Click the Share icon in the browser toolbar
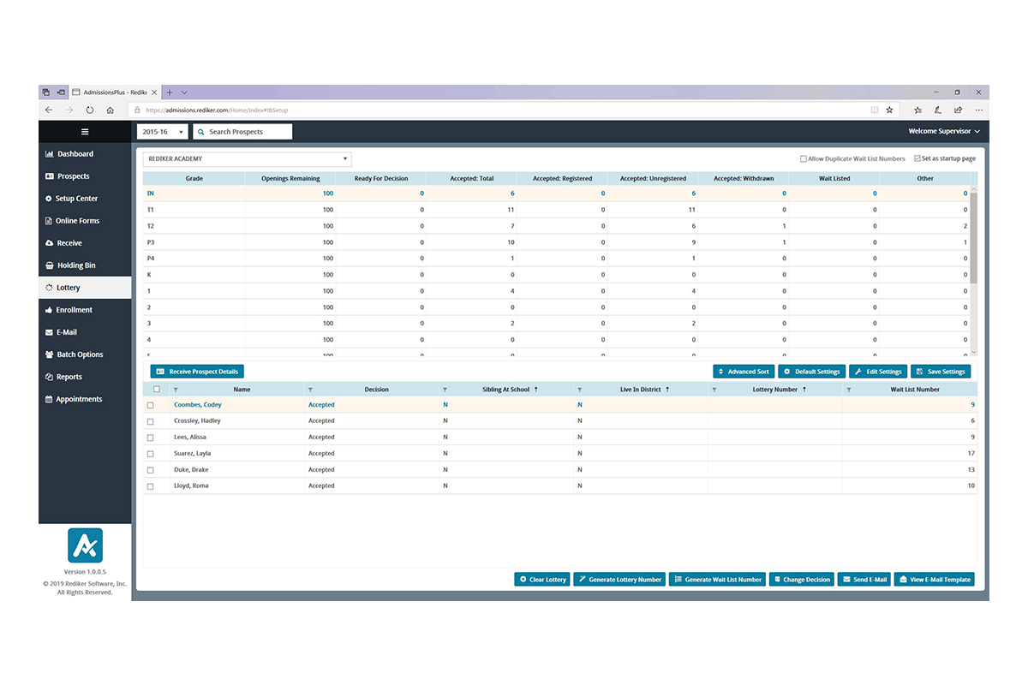This screenshot has height=685, width=1028. coord(958,110)
